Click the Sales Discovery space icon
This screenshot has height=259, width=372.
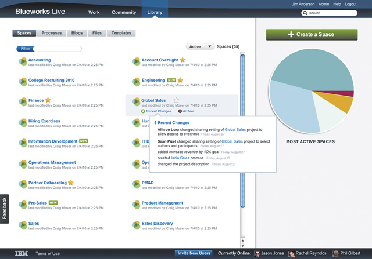click(x=136, y=225)
